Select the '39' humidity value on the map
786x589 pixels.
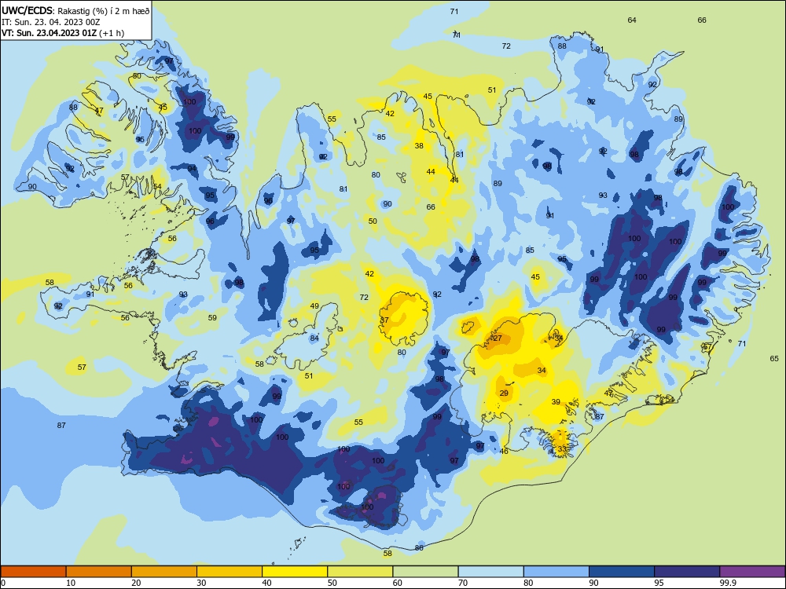point(556,401)
